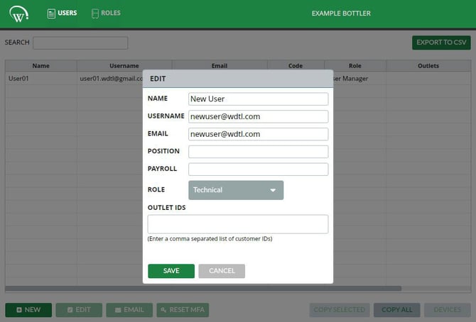Screen dimensions: 476x322
Task: Click the W logo icon in the header
Action: [18, 14]
